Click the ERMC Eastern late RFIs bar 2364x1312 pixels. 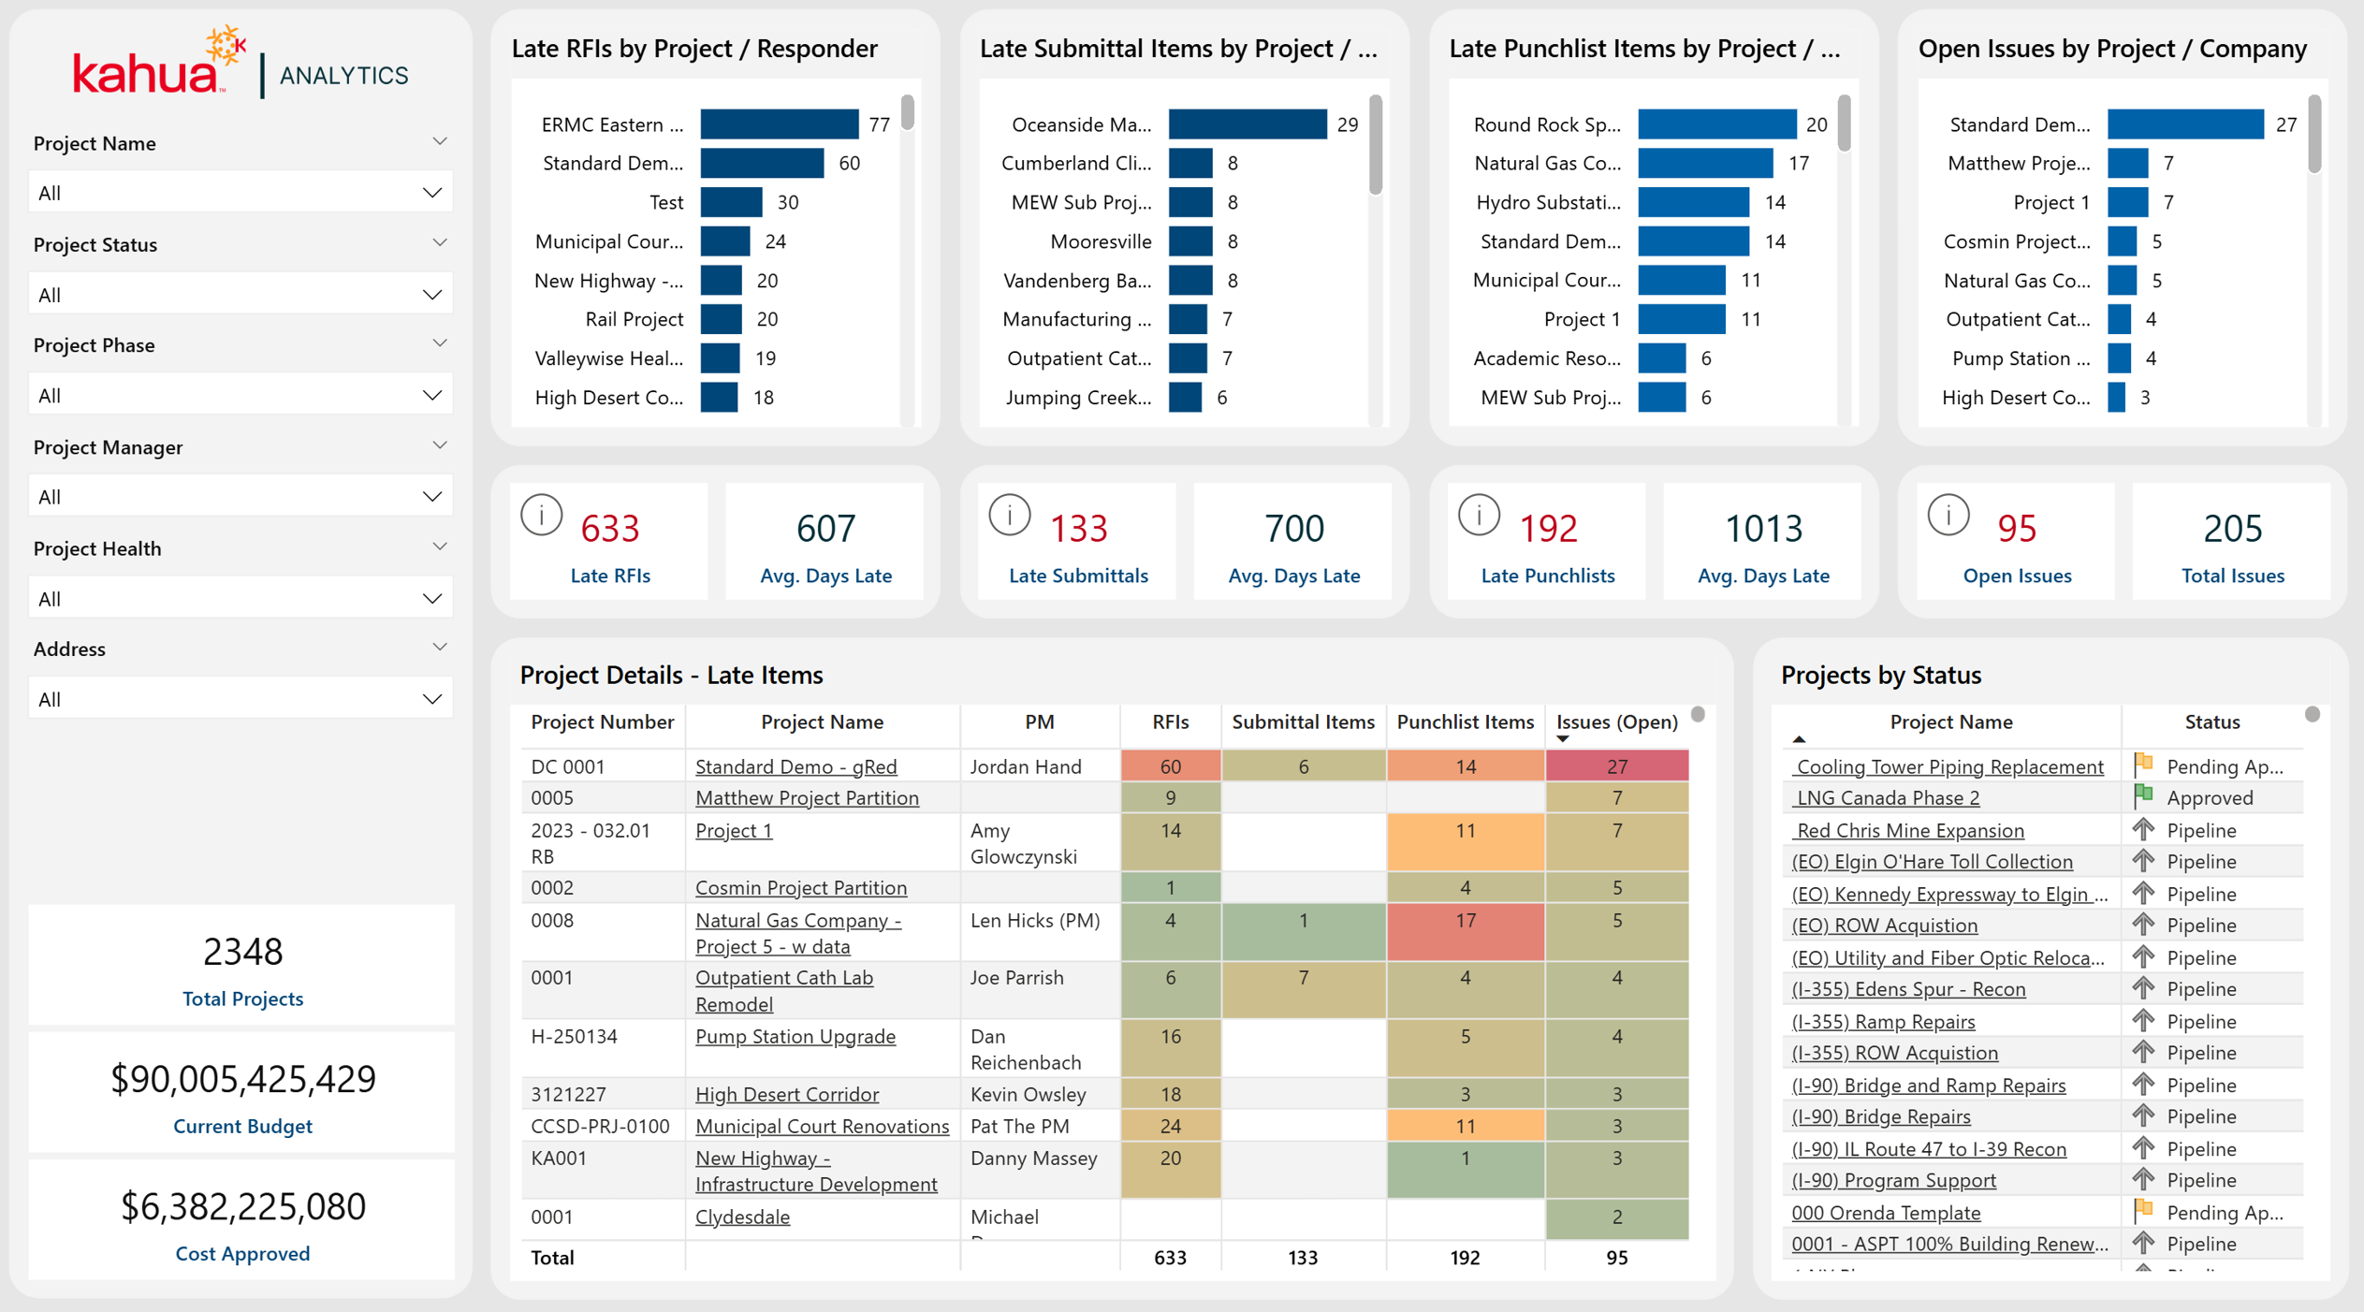point(779,124)
